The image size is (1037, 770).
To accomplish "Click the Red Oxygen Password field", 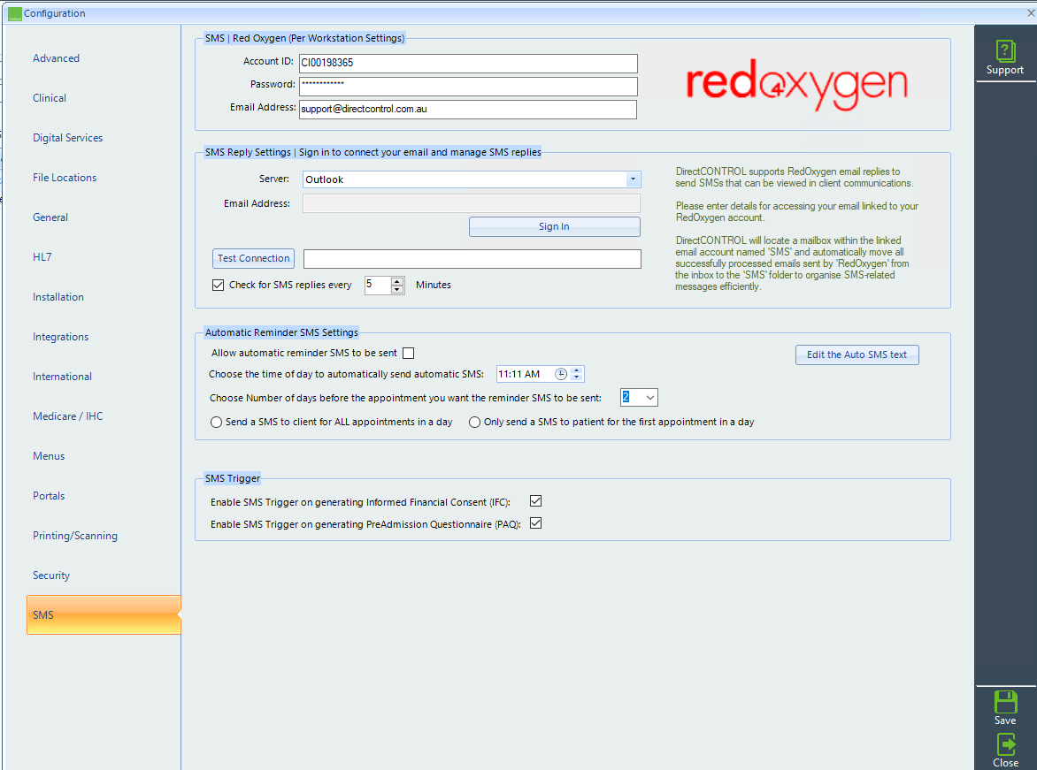I will tap(468, 85).
